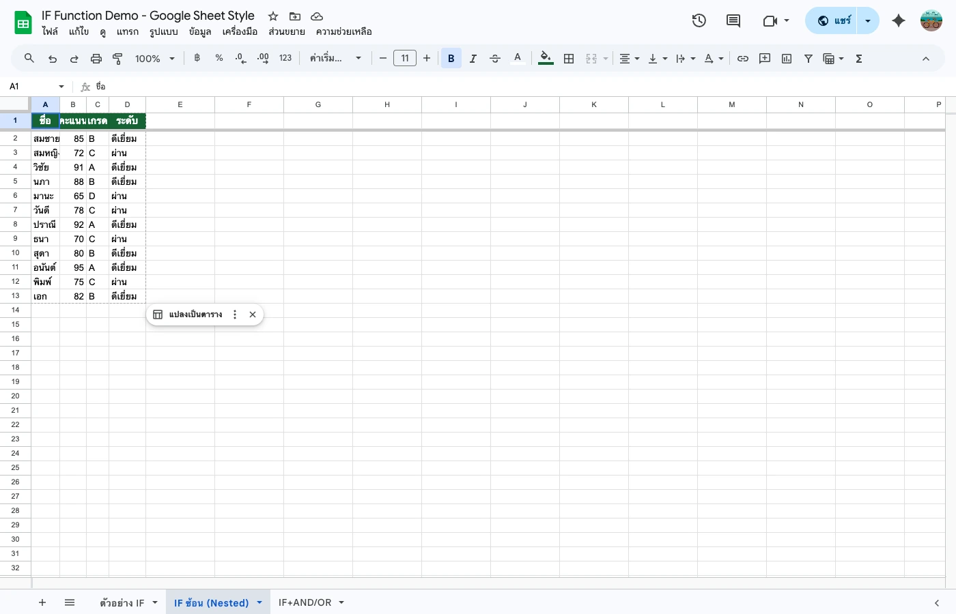Viewport: 956px width, 614px height.
Task: Expand the borders options dropdown
Action: 569,59
